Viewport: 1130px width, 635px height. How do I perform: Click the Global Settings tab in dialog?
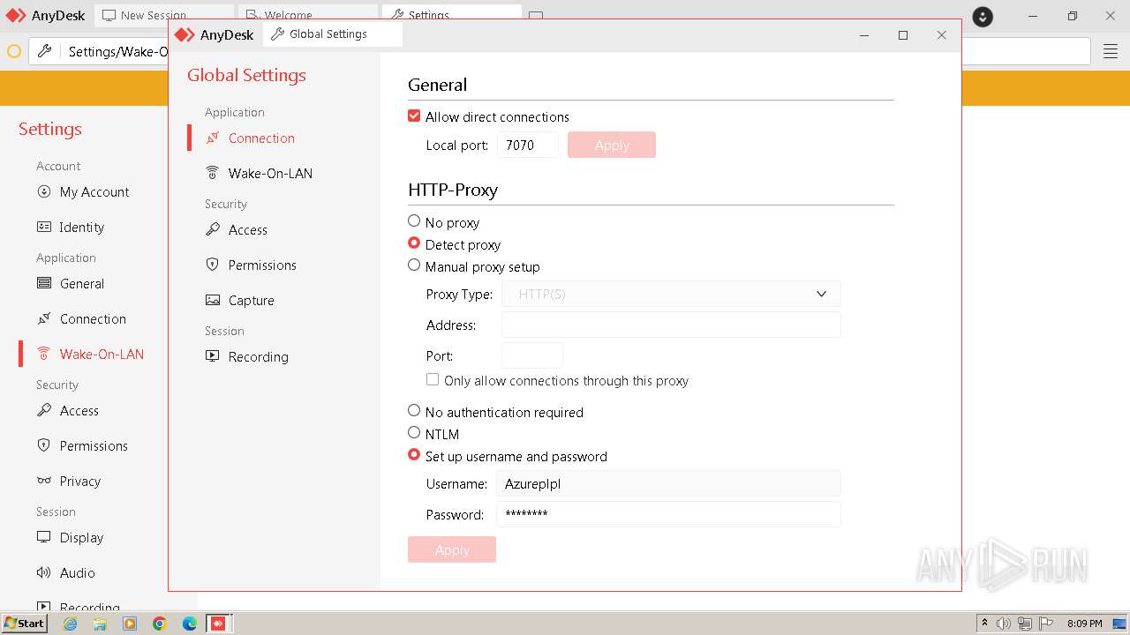pyautogui.click(x=332, y=34)
